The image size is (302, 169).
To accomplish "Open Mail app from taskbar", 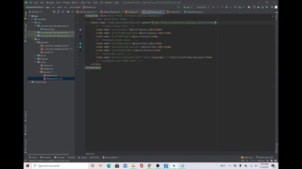I will click(125, 166).
